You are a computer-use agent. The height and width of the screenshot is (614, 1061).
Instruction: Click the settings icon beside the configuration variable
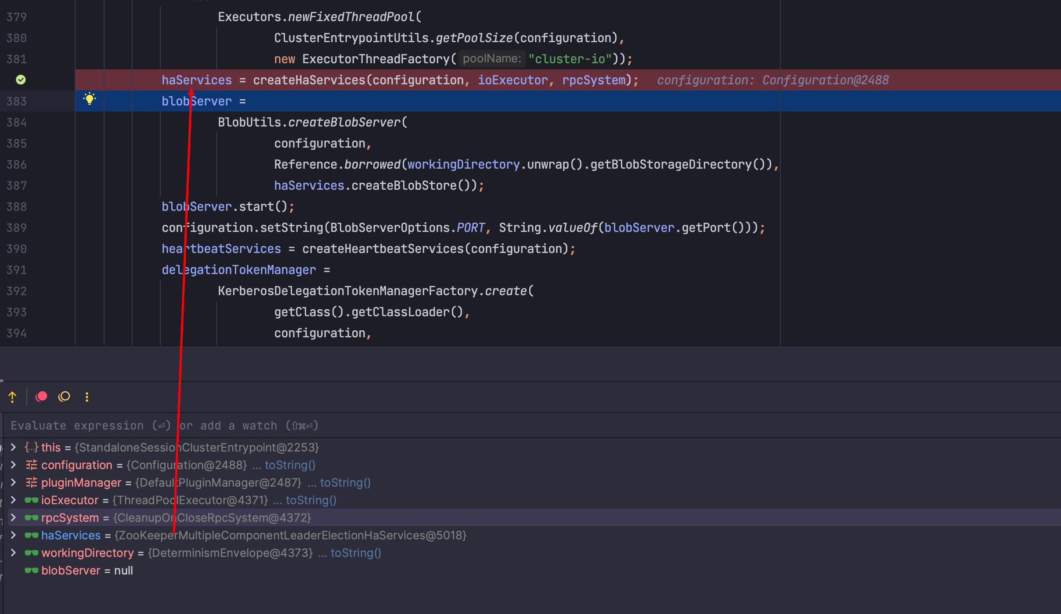point(31,465)
